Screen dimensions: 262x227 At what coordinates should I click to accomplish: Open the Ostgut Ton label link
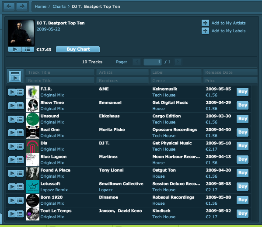164,170
